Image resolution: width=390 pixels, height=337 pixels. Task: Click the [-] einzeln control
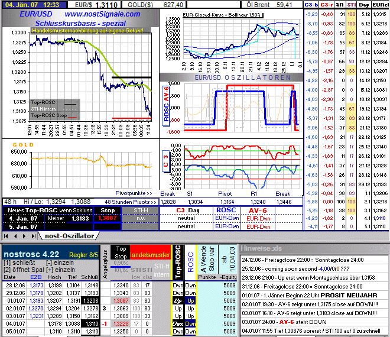tap(60, 263)
